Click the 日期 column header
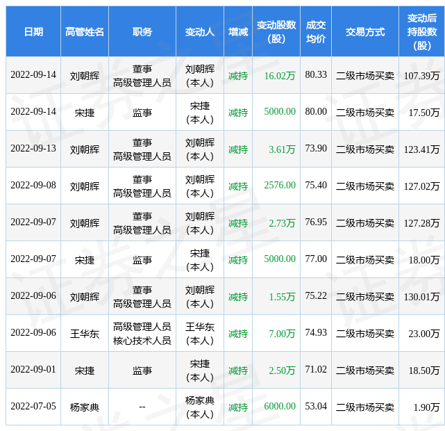Viewport: 445px width, 431px height. coord(33,32)
